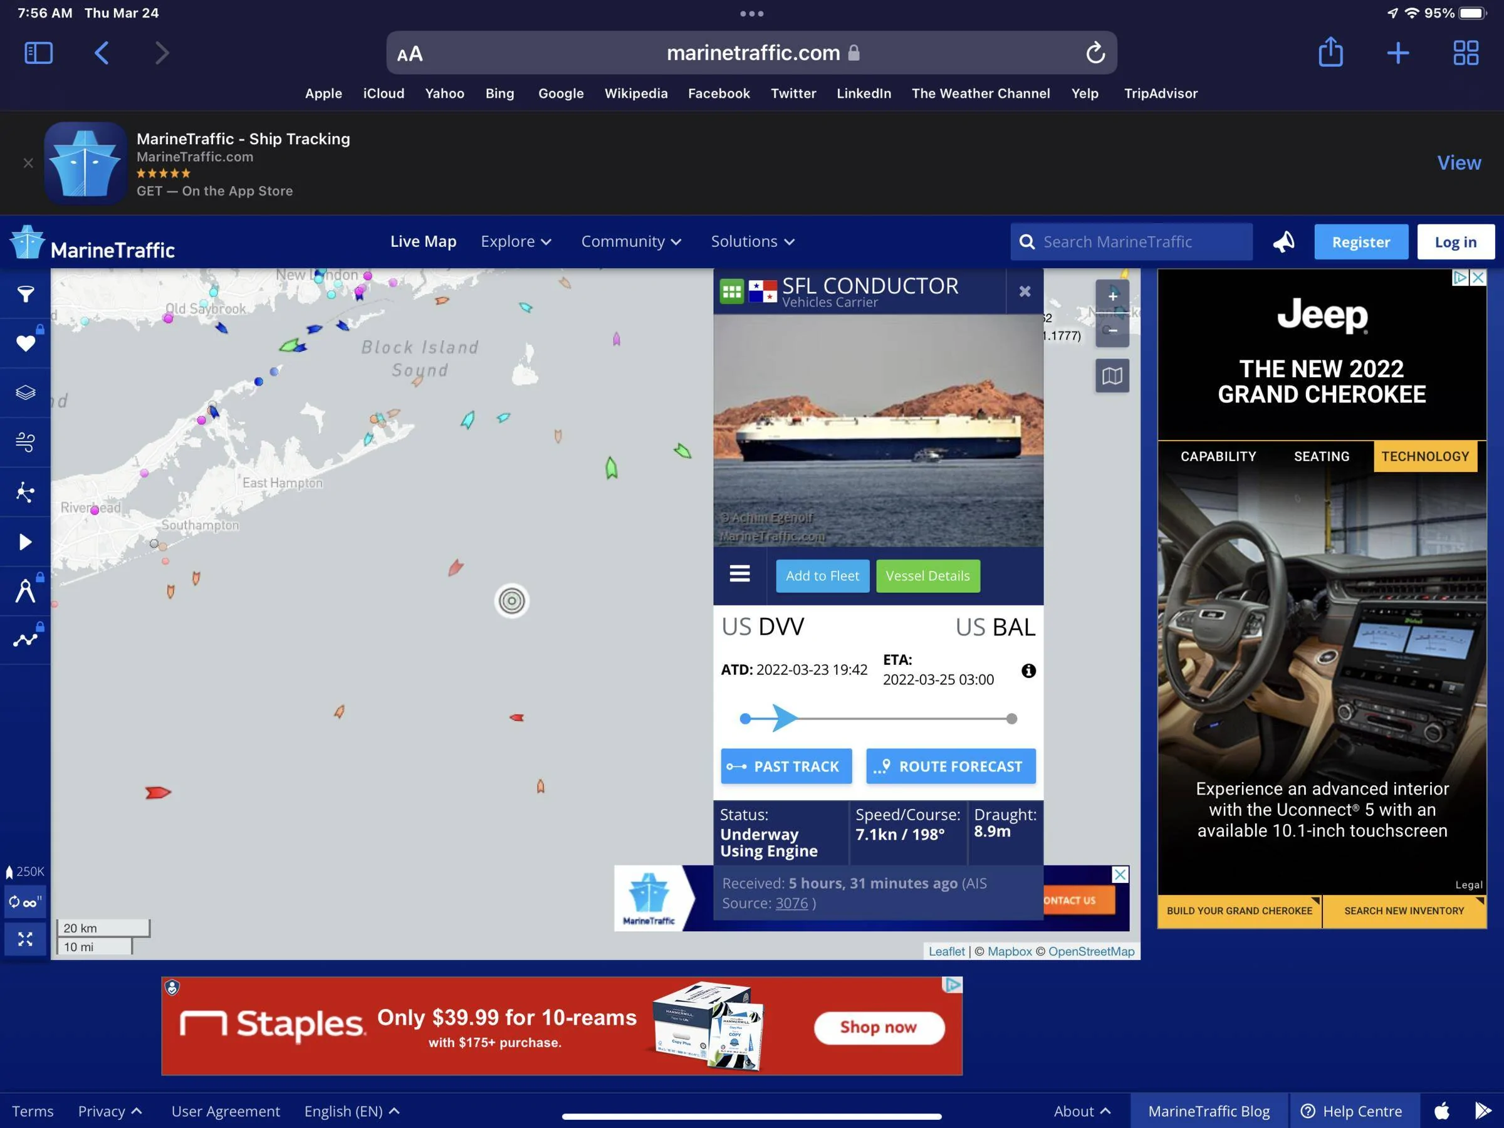Open the Wikipedia bookmark
1504x1128 pixels.
pyautogui.click(x=635, y=93)
